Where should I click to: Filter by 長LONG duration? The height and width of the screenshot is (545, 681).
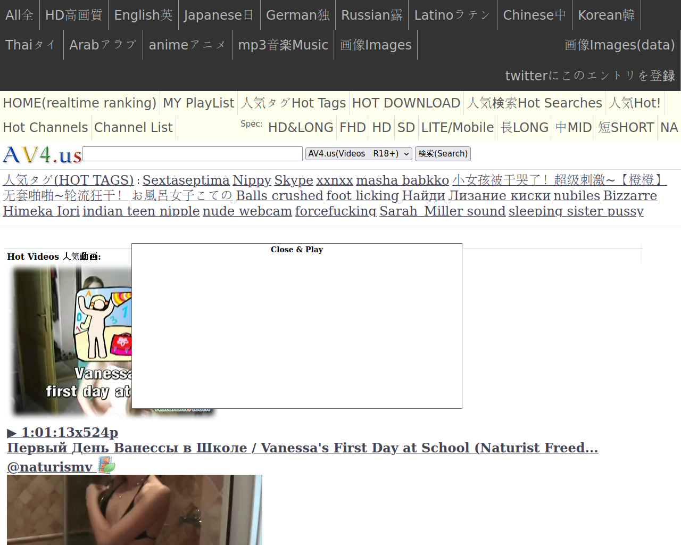click(x=525, y=127)
